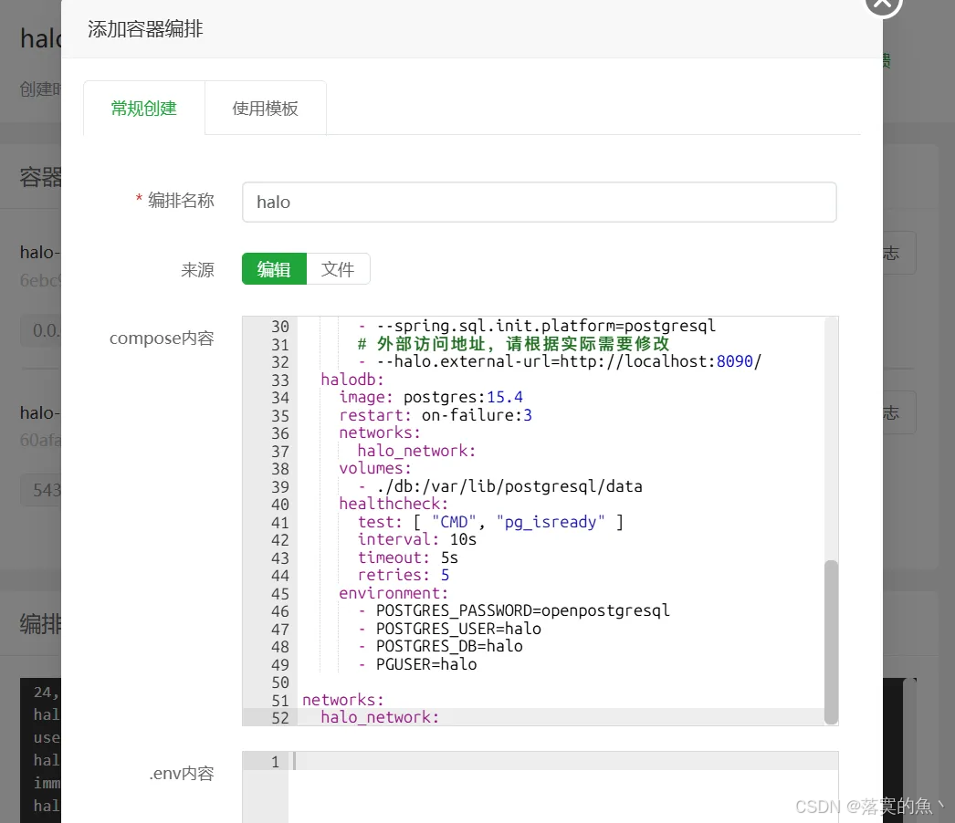Click the 'interval: 10s' line
The width and height of the screenshot is (955, 823).
point(416,540)
